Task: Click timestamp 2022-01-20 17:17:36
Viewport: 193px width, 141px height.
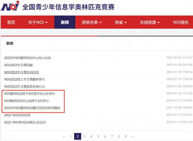Action: click(179, 93)
